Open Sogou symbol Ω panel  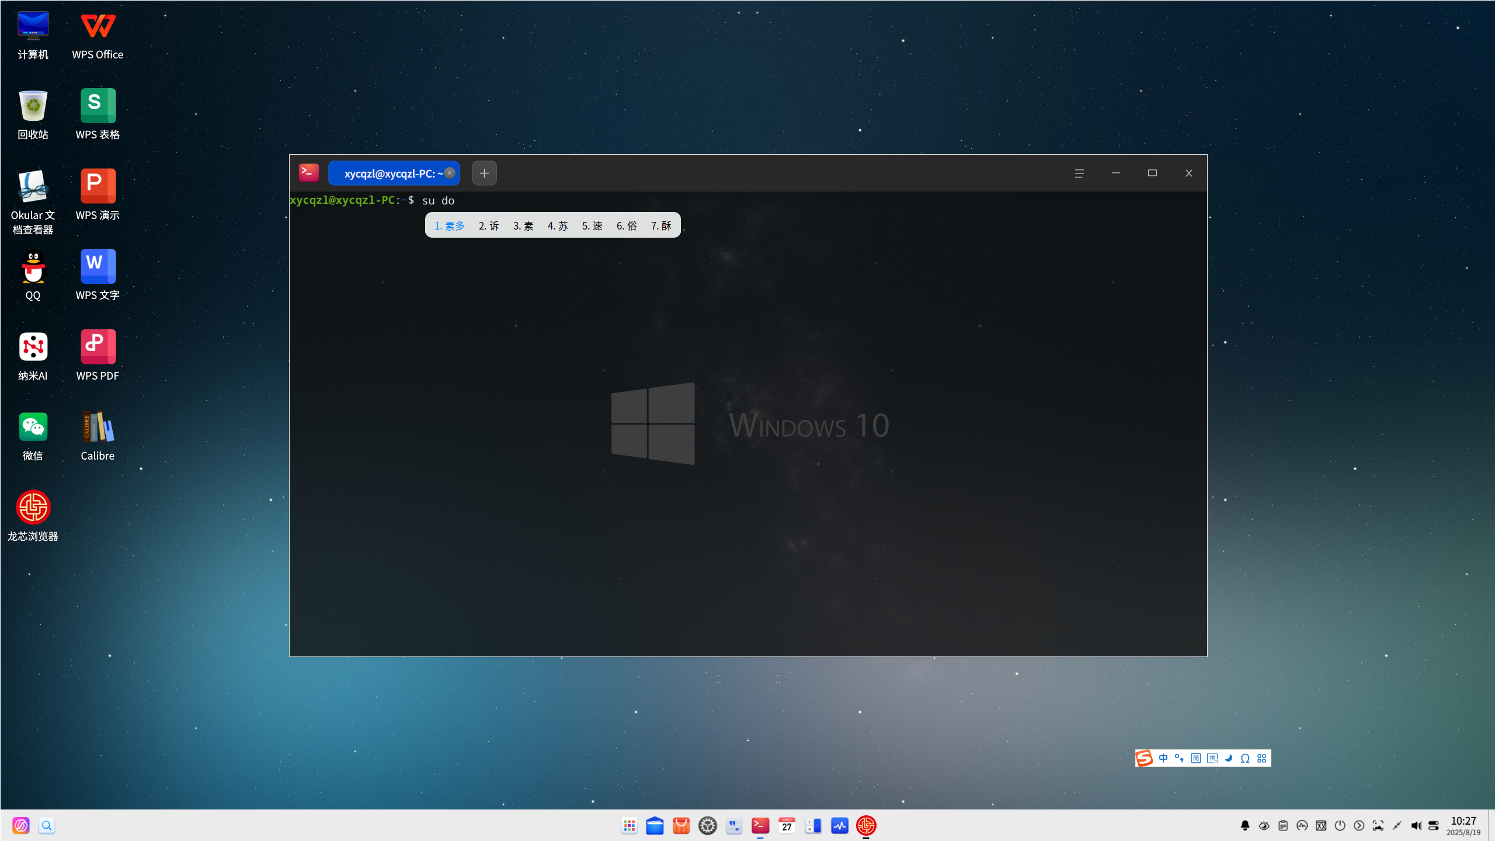click(1245, 758)
